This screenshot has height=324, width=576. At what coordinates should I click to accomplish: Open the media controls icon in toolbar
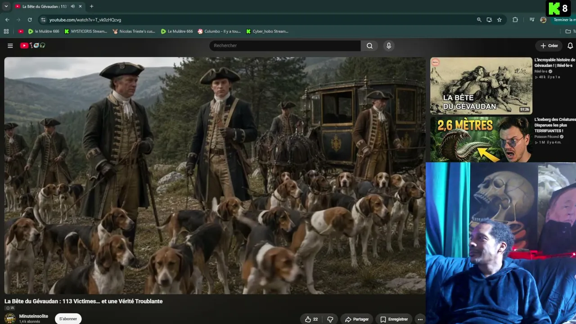click(532, 20)
